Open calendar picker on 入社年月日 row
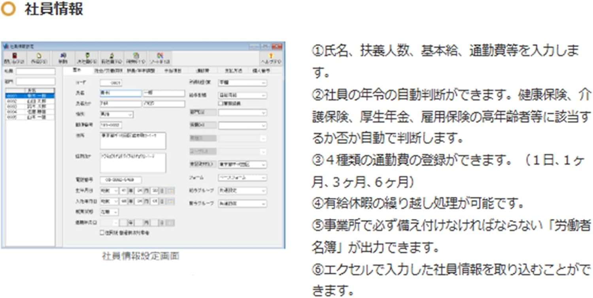Screen dimensions: 593x298 [x=171, y=201]
